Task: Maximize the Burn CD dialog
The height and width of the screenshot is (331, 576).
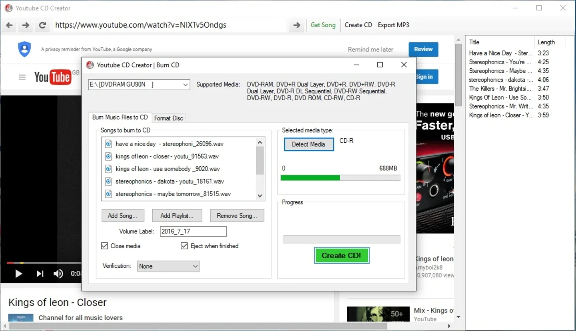Action: pos(380,65)
